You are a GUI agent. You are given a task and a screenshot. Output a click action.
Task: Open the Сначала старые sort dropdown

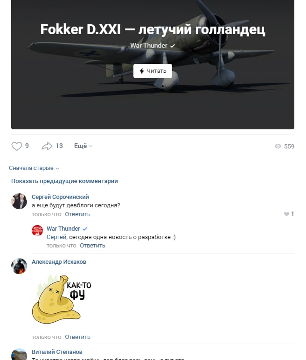(x=34, y=168)
